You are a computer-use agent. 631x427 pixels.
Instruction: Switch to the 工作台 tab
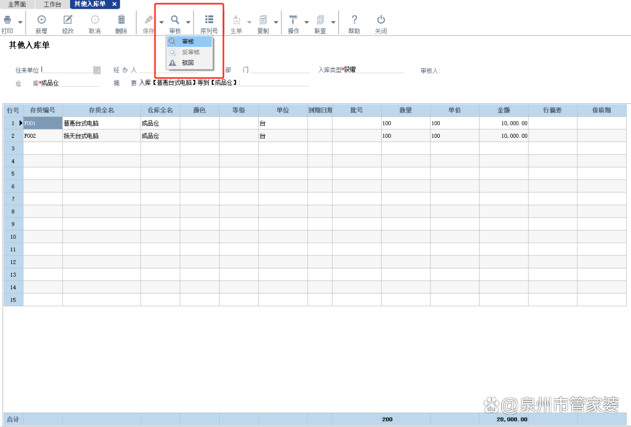coord(52,4)
